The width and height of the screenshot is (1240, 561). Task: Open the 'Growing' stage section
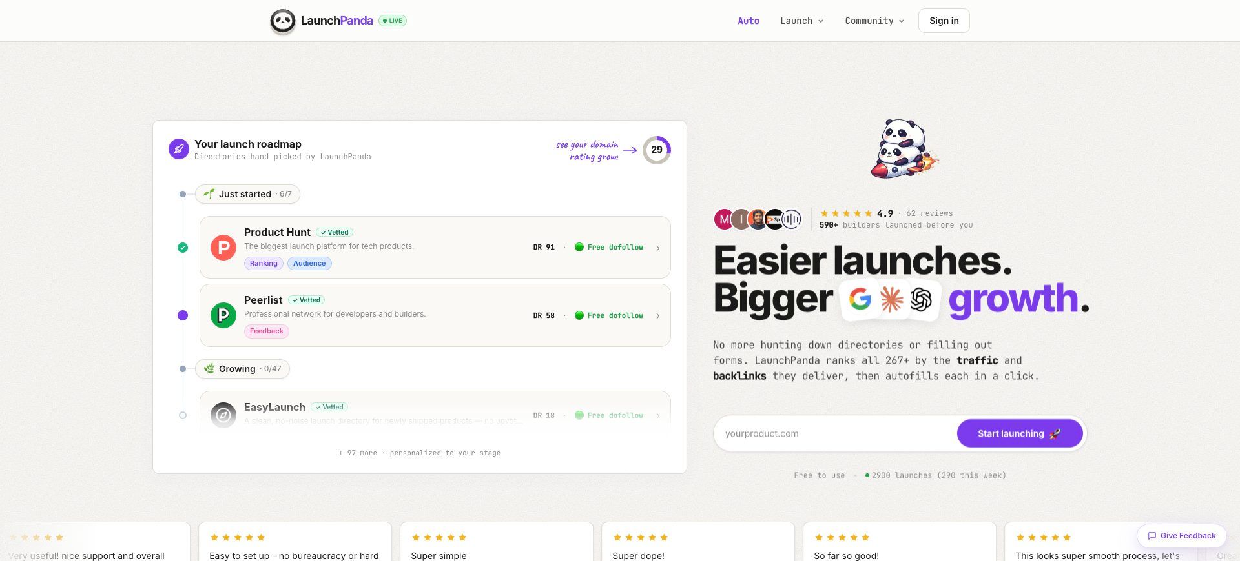click(x=242, y=369)
